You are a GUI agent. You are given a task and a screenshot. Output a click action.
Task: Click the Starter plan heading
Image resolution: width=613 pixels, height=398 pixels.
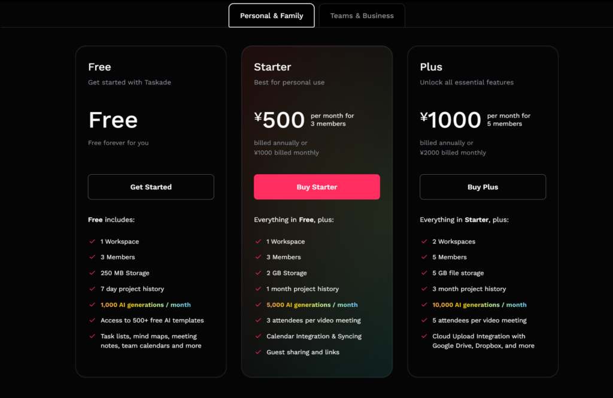coord(272,67)
